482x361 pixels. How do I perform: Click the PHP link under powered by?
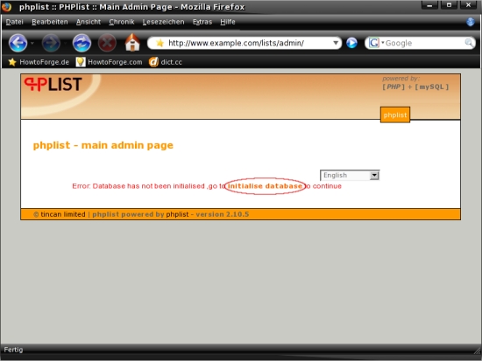point(393,87)
